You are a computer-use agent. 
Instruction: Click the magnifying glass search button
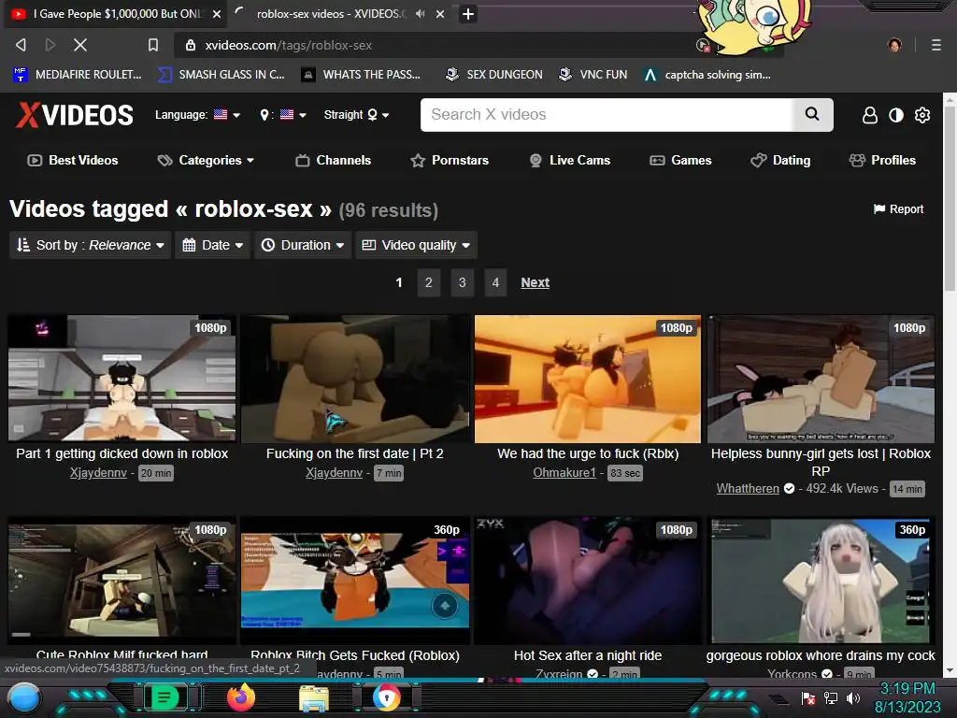coord(812,114)
